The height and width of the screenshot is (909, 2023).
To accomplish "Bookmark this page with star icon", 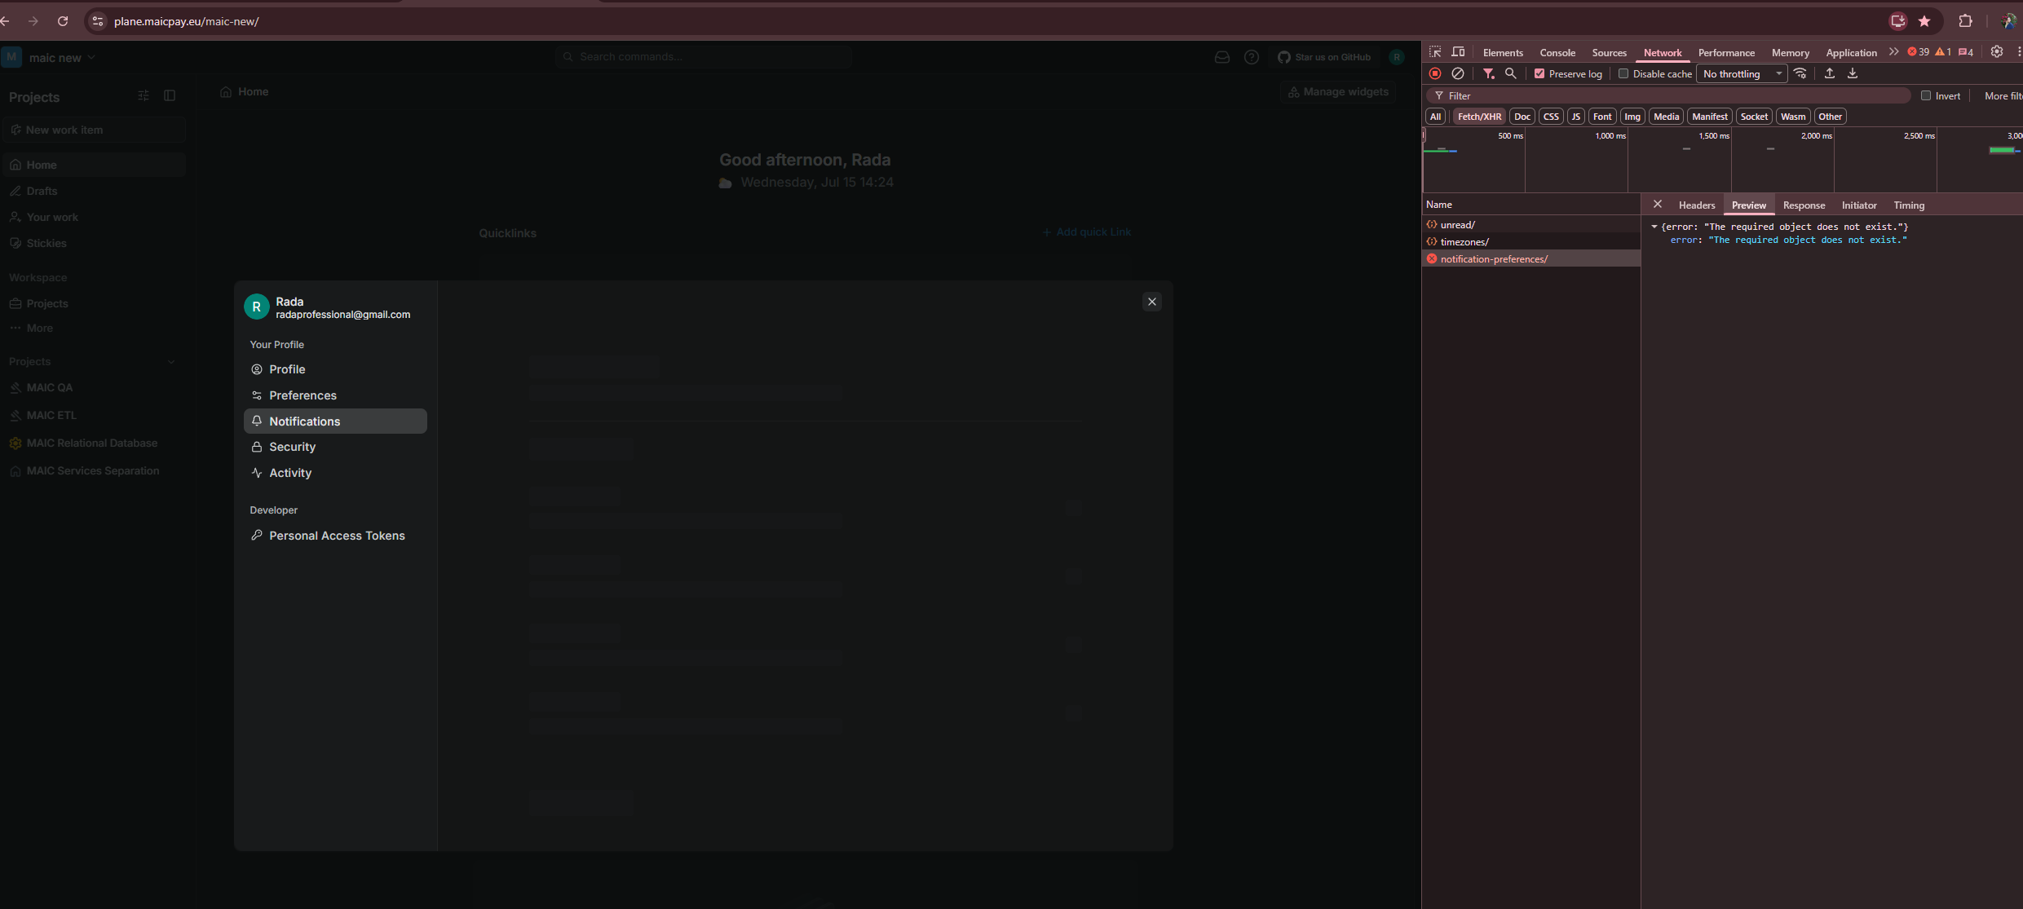I will click(1925, 21).
